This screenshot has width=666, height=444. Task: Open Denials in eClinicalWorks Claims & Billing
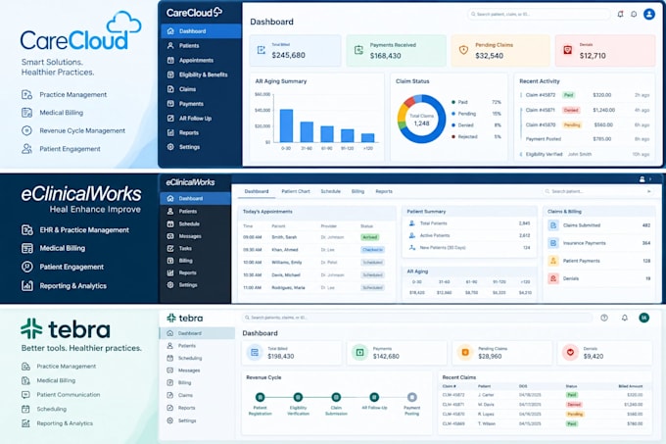click(x=598, y=278)
